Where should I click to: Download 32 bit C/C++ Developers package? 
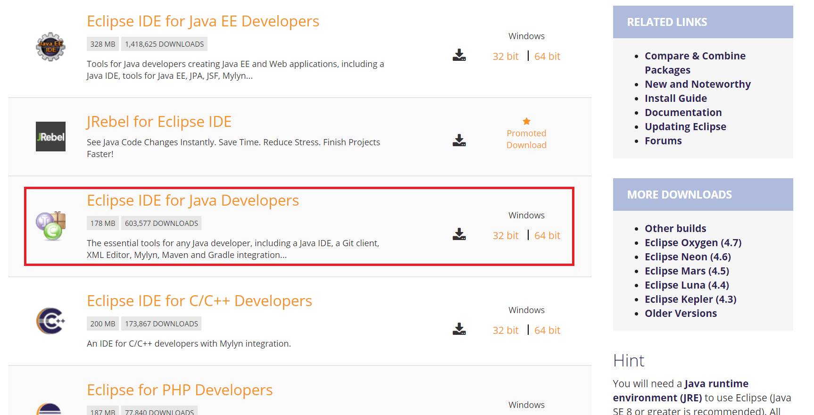coord(506,330)
